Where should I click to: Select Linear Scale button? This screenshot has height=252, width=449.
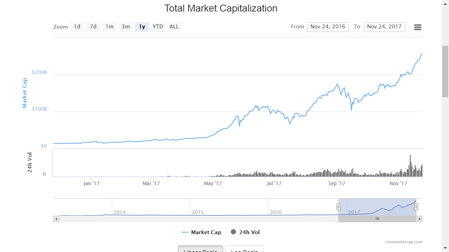200,249
